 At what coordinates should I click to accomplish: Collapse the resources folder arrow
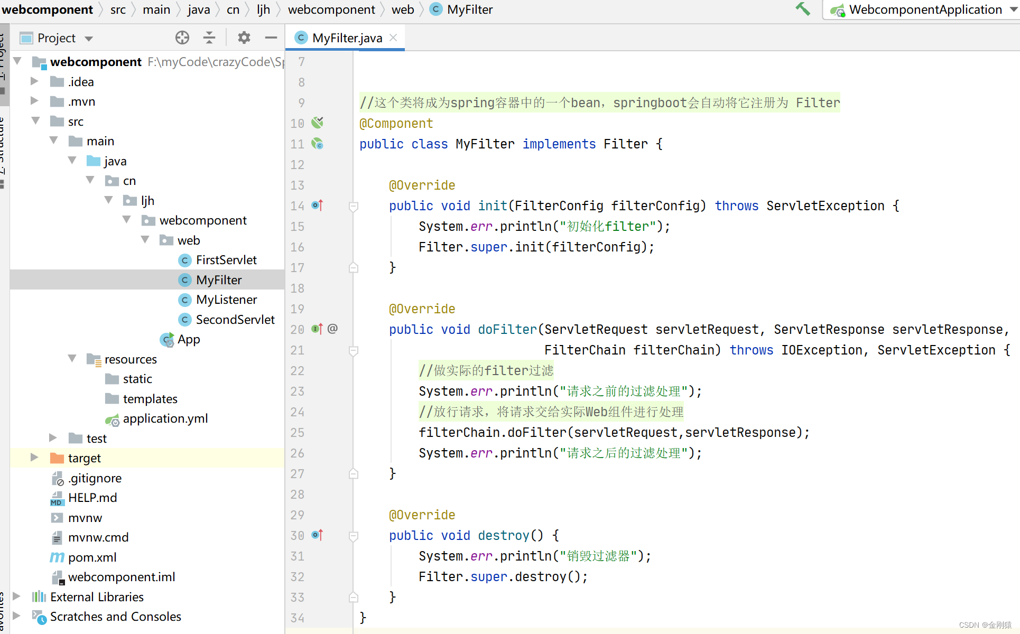point(72,358)
